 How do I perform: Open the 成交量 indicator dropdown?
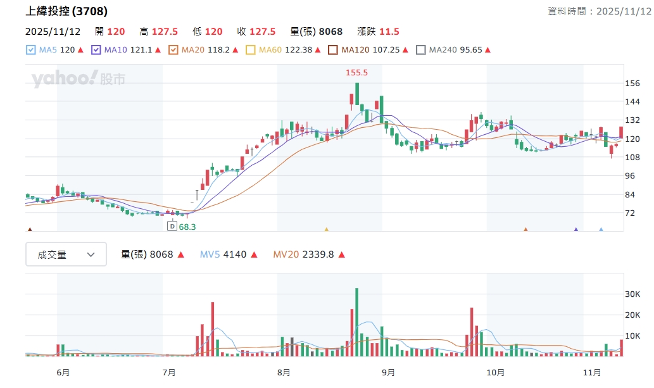tap(66, 254)
